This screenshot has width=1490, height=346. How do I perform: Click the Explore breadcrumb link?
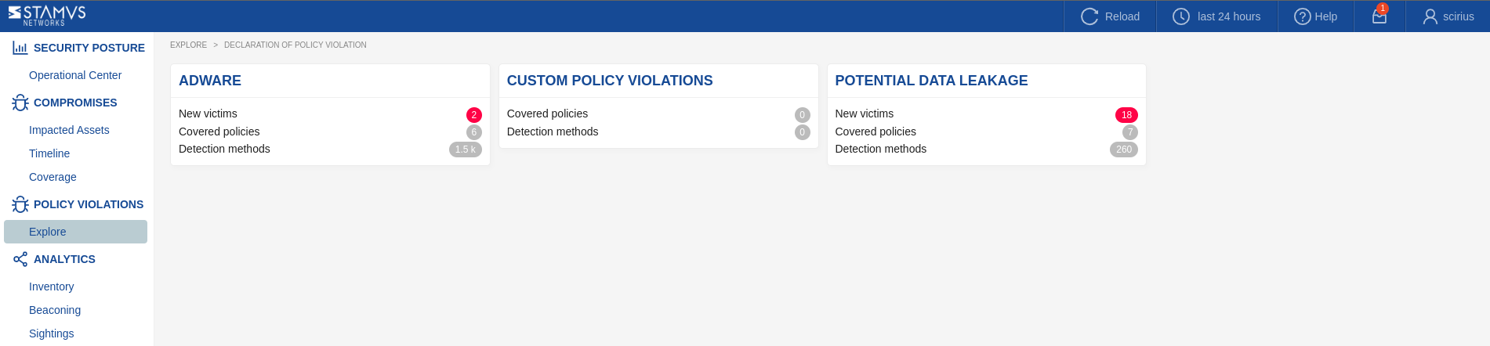[x=188, y=45]
